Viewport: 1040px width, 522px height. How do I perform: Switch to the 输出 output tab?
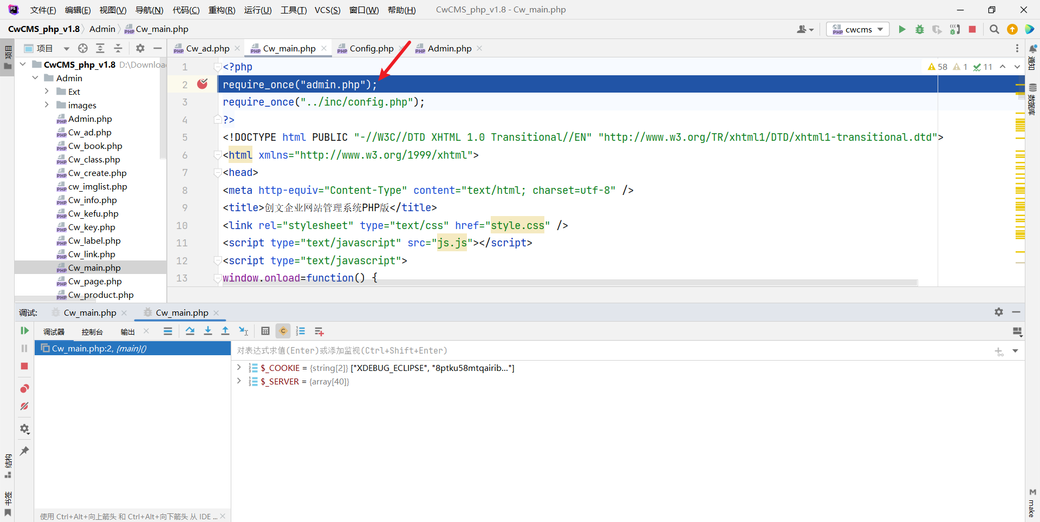[x=128, y=332]
